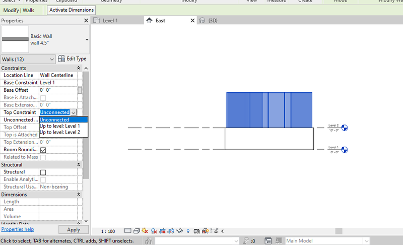Viewport: 403px width, 245px height.
Task: Open Detail Level in view control bar
Action: (128, 230)
